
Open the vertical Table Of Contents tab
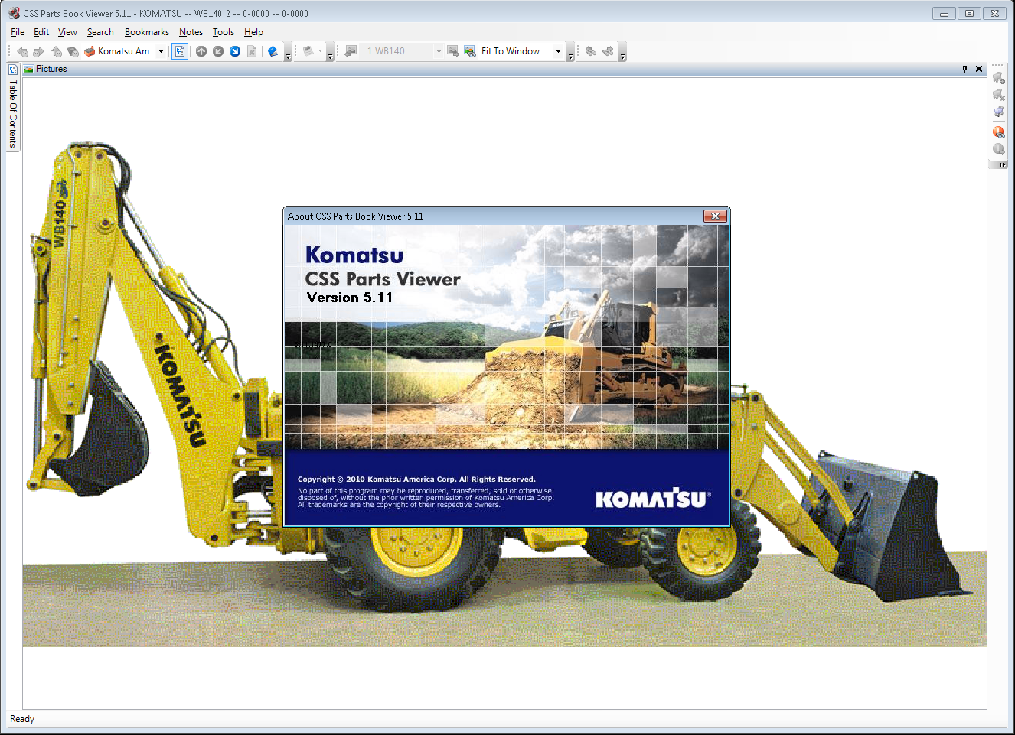point(13,113)
